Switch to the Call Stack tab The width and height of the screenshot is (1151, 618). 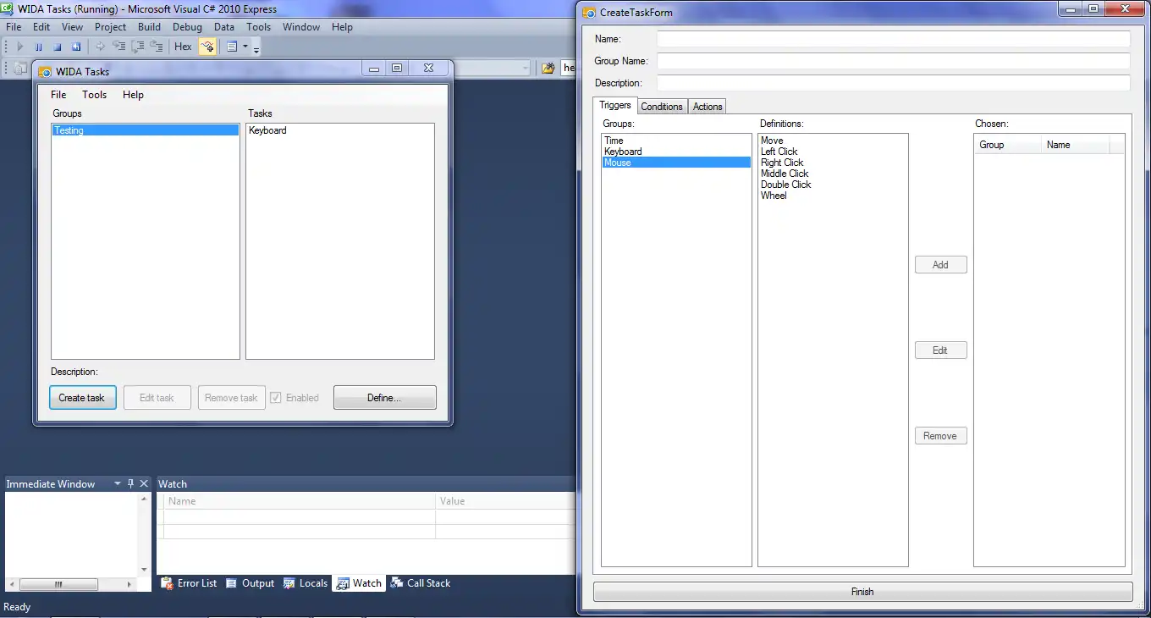tap(421, 583)
